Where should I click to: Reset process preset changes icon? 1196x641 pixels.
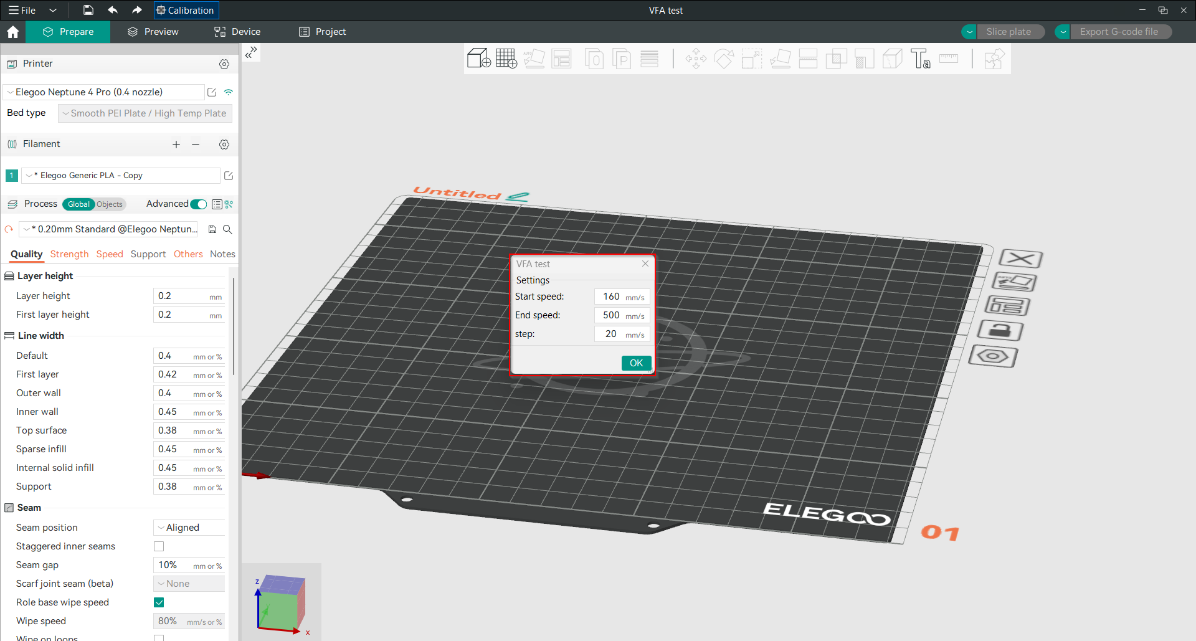pos(9,229)
